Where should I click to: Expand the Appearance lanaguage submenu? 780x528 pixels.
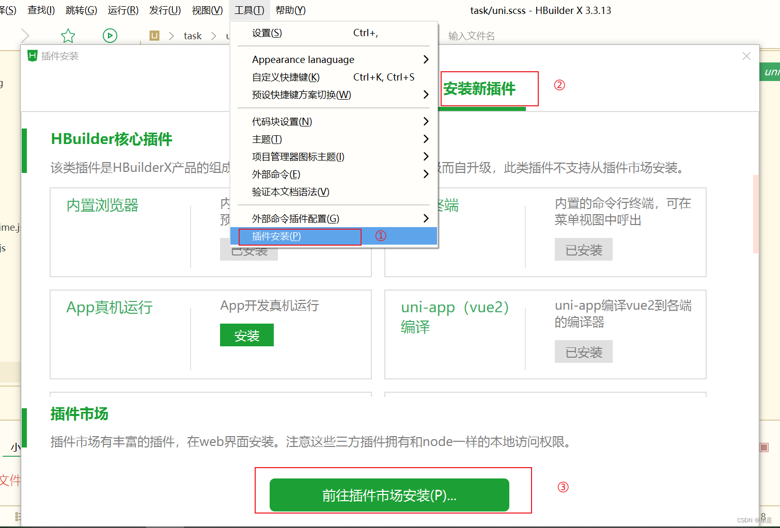[334, 59]
